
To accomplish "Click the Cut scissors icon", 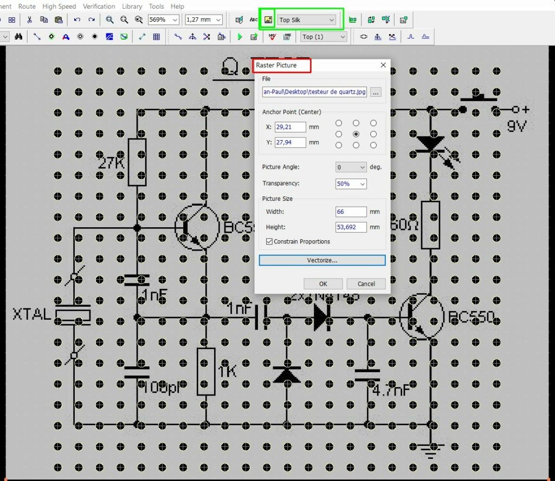I will tap(29, 20).
